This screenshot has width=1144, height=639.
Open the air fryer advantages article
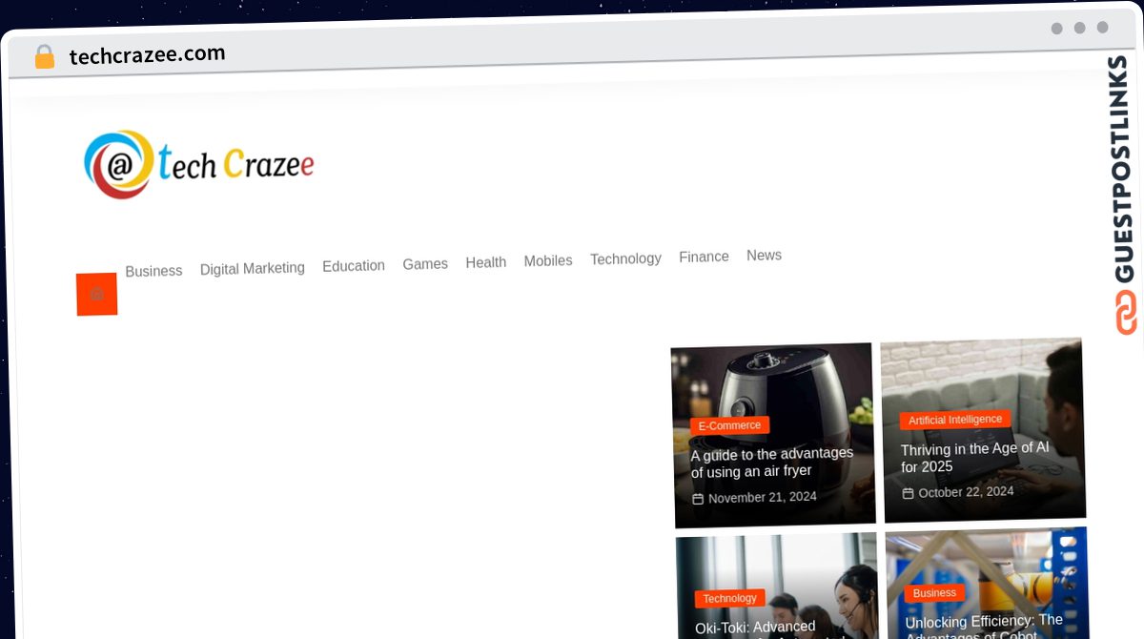pos(772,463)
